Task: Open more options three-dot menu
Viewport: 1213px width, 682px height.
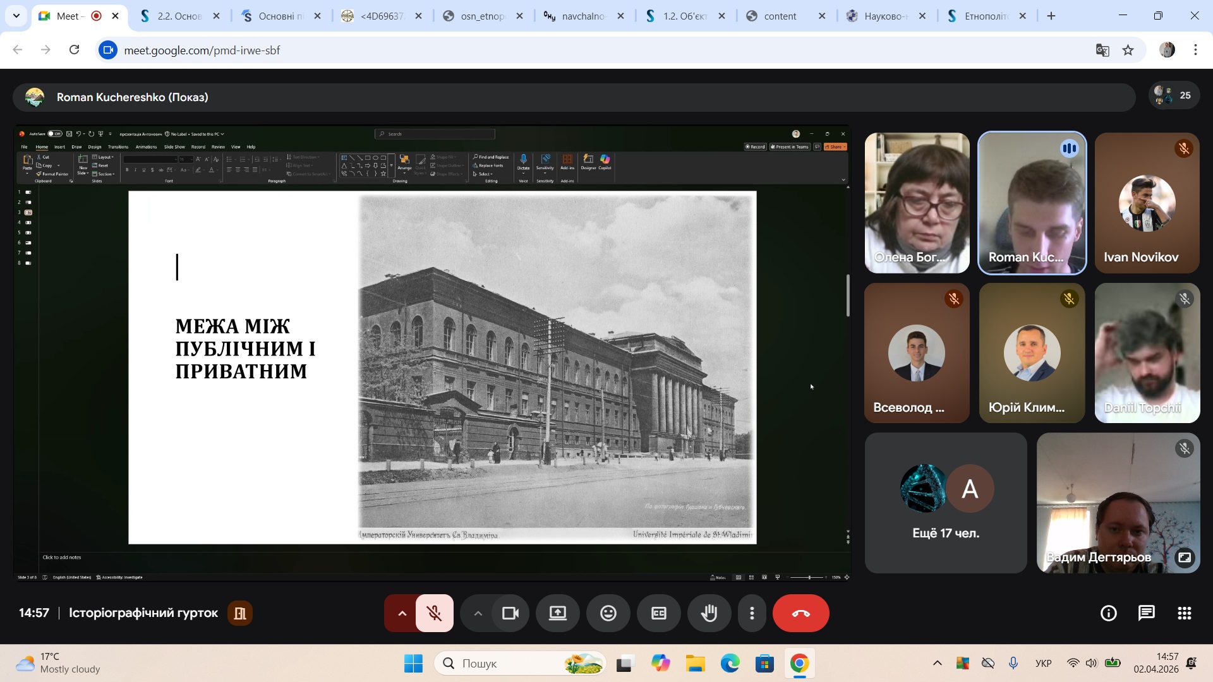Action: pyautogui.click(x=752, y=613)
